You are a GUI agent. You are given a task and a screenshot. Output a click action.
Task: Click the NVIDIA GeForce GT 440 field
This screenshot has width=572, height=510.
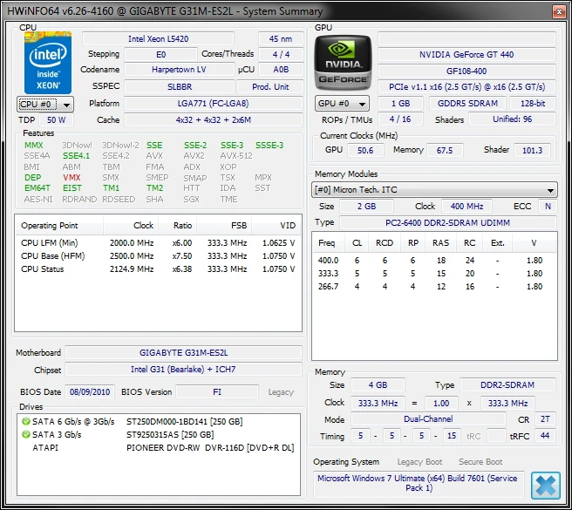(x=466, y=55)
